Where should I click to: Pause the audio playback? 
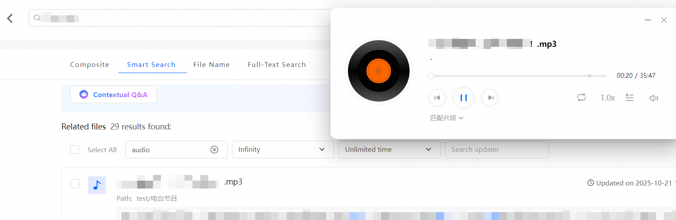463,98
